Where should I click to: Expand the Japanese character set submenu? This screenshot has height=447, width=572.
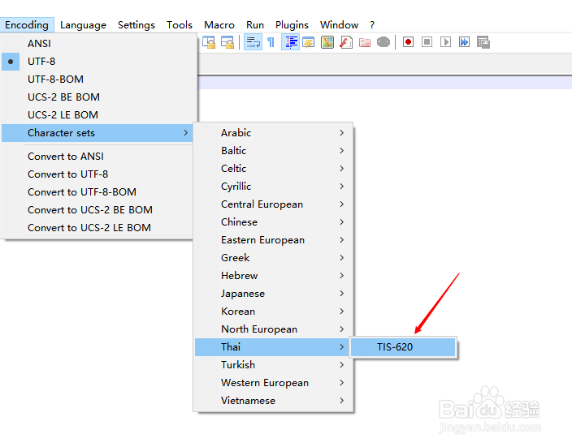tap(273, 293)
